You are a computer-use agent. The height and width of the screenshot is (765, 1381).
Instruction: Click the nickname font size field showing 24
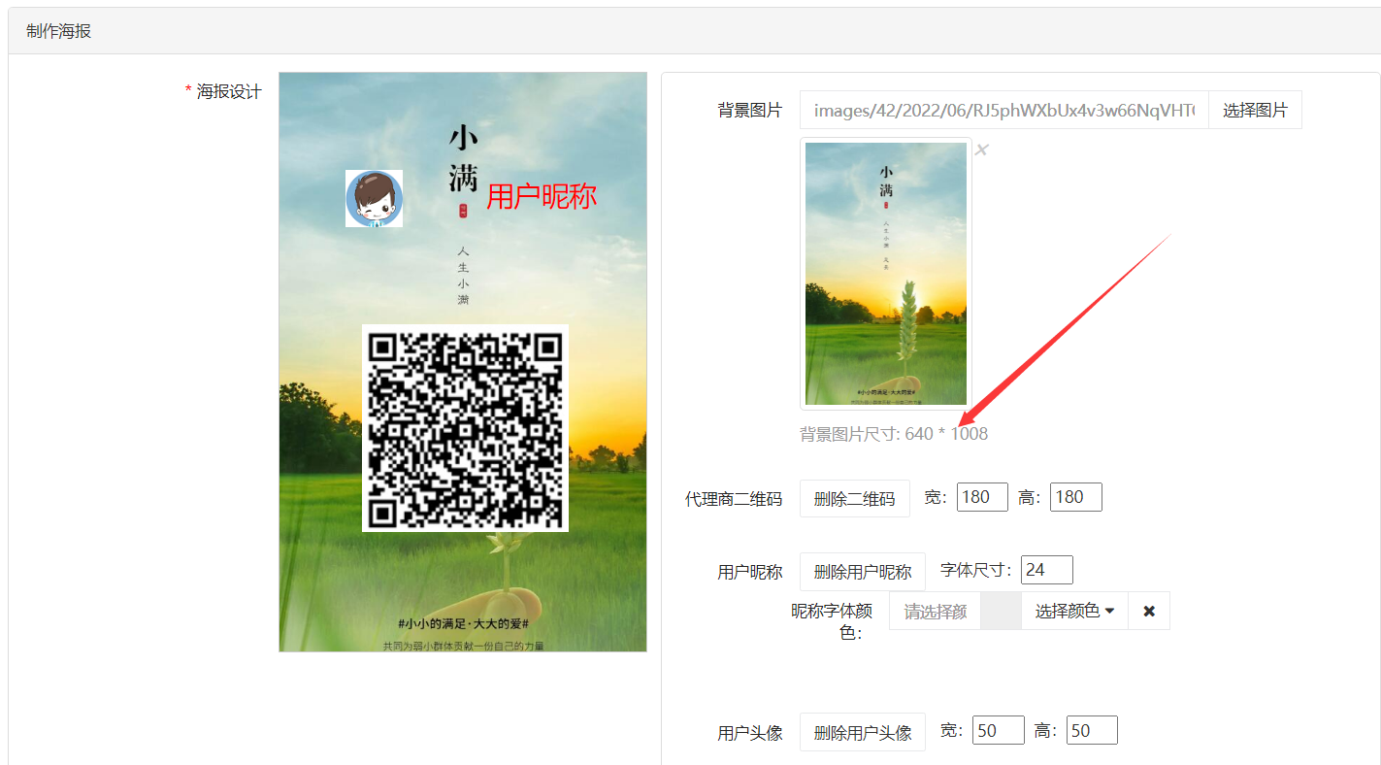tap(1047, 570)
